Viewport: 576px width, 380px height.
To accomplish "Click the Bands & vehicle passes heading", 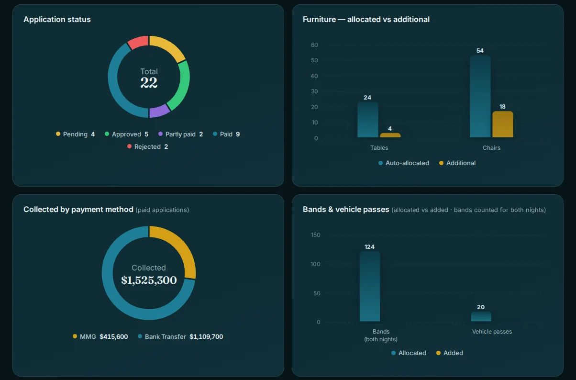I will 346,209.
